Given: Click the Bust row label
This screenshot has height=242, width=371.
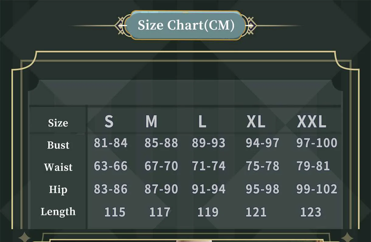Looking at the screenshot, I should [58, 145].
